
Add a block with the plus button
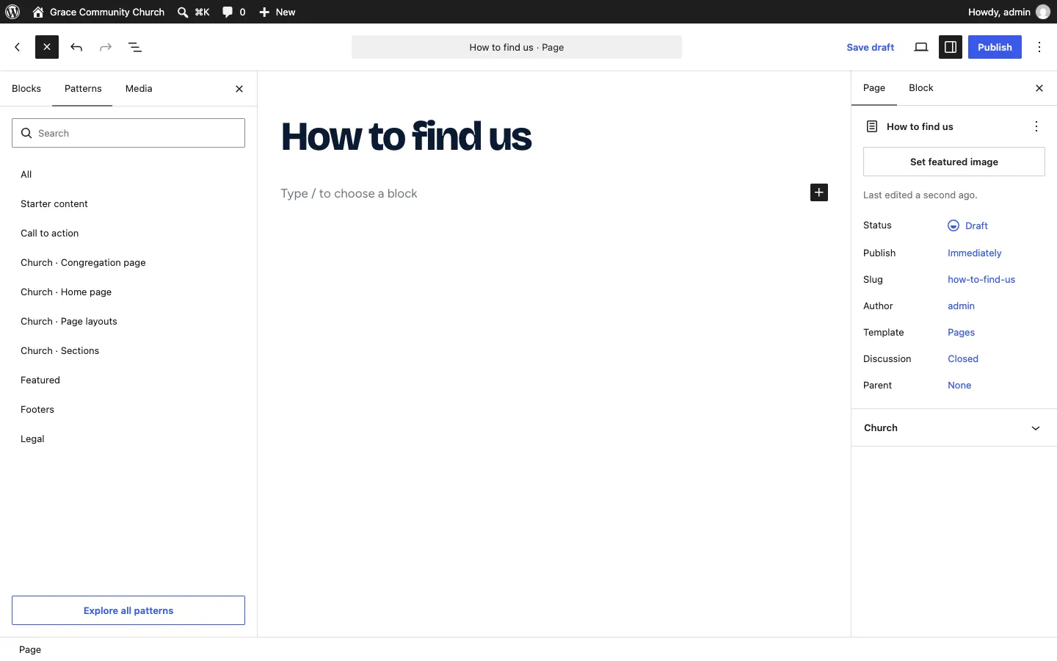819,192
